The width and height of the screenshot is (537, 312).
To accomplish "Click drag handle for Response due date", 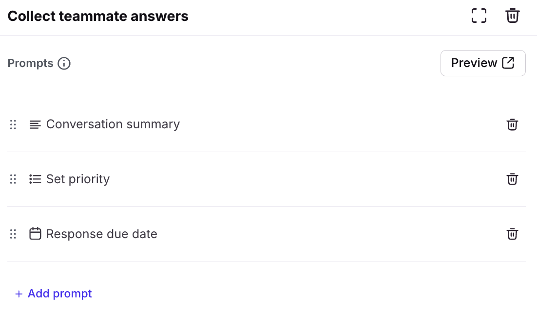I will (13, 234).
